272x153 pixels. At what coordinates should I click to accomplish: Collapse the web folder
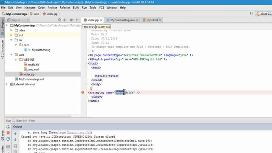tap(11, 55)
